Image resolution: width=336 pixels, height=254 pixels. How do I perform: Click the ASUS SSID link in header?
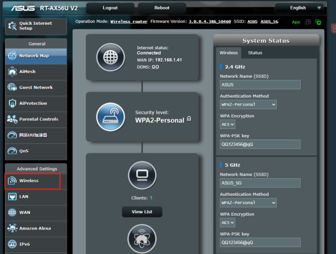coord(252,21)
